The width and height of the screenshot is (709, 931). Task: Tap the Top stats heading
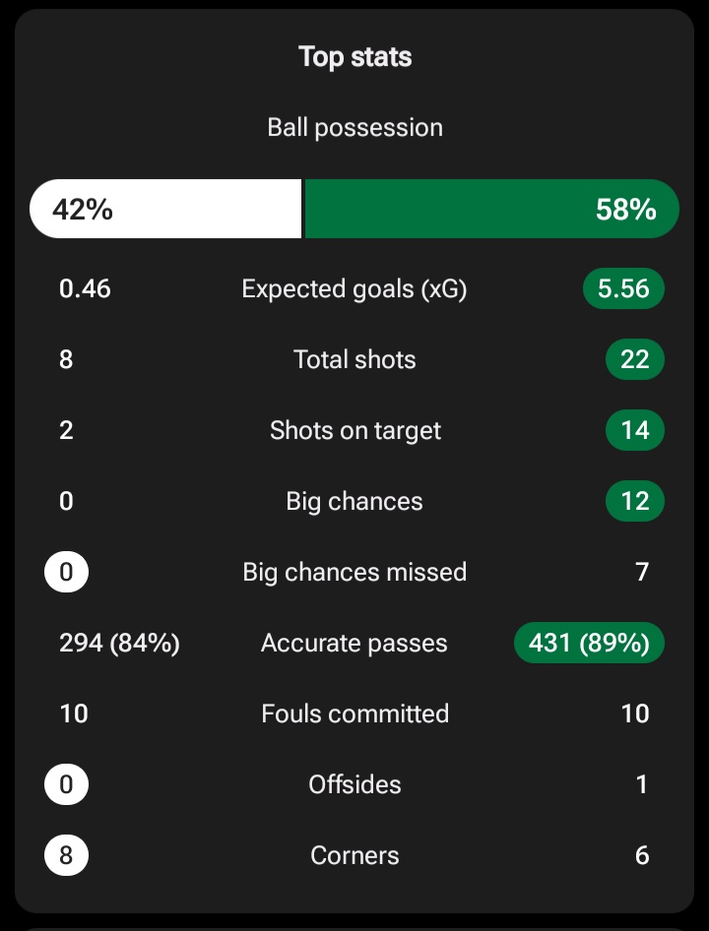click(x=354, y=57)
